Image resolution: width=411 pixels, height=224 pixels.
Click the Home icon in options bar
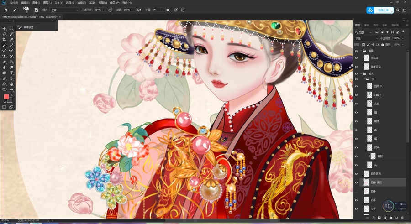[6, 10]
